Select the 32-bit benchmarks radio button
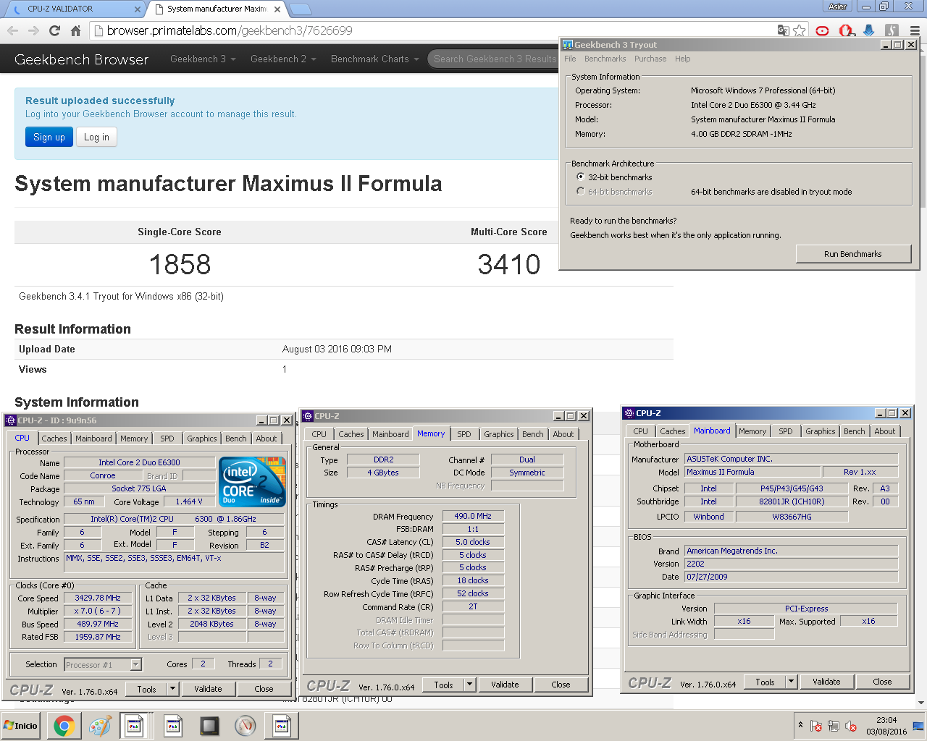 (x=580, y=177)
